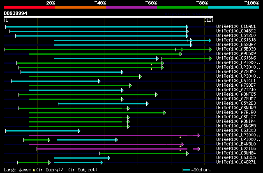
Task: Click the green segment in the C4QR71 row
Action: (34, 163)
